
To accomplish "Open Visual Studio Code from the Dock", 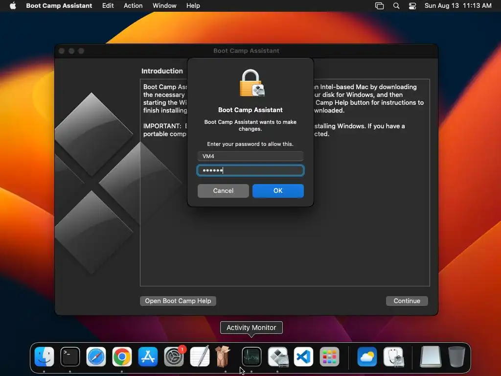I will (303, 356).
